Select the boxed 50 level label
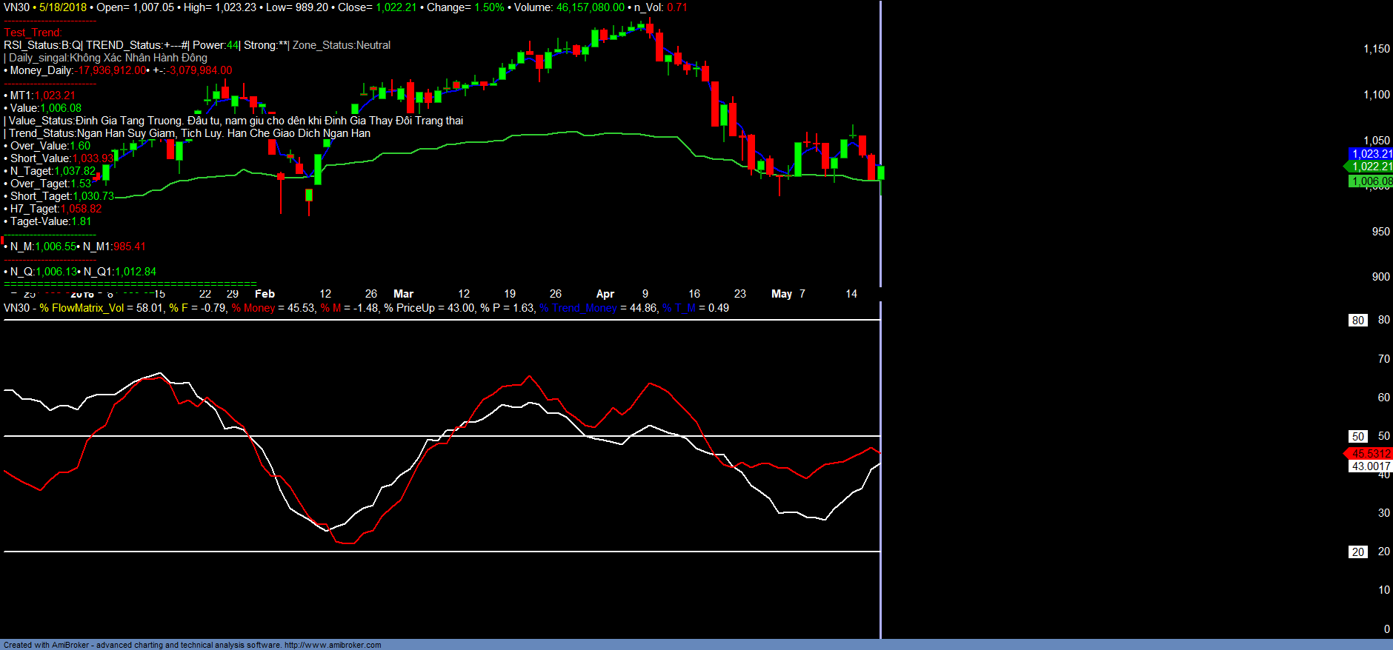The image size is (1393, 650). coord(1357,437)
